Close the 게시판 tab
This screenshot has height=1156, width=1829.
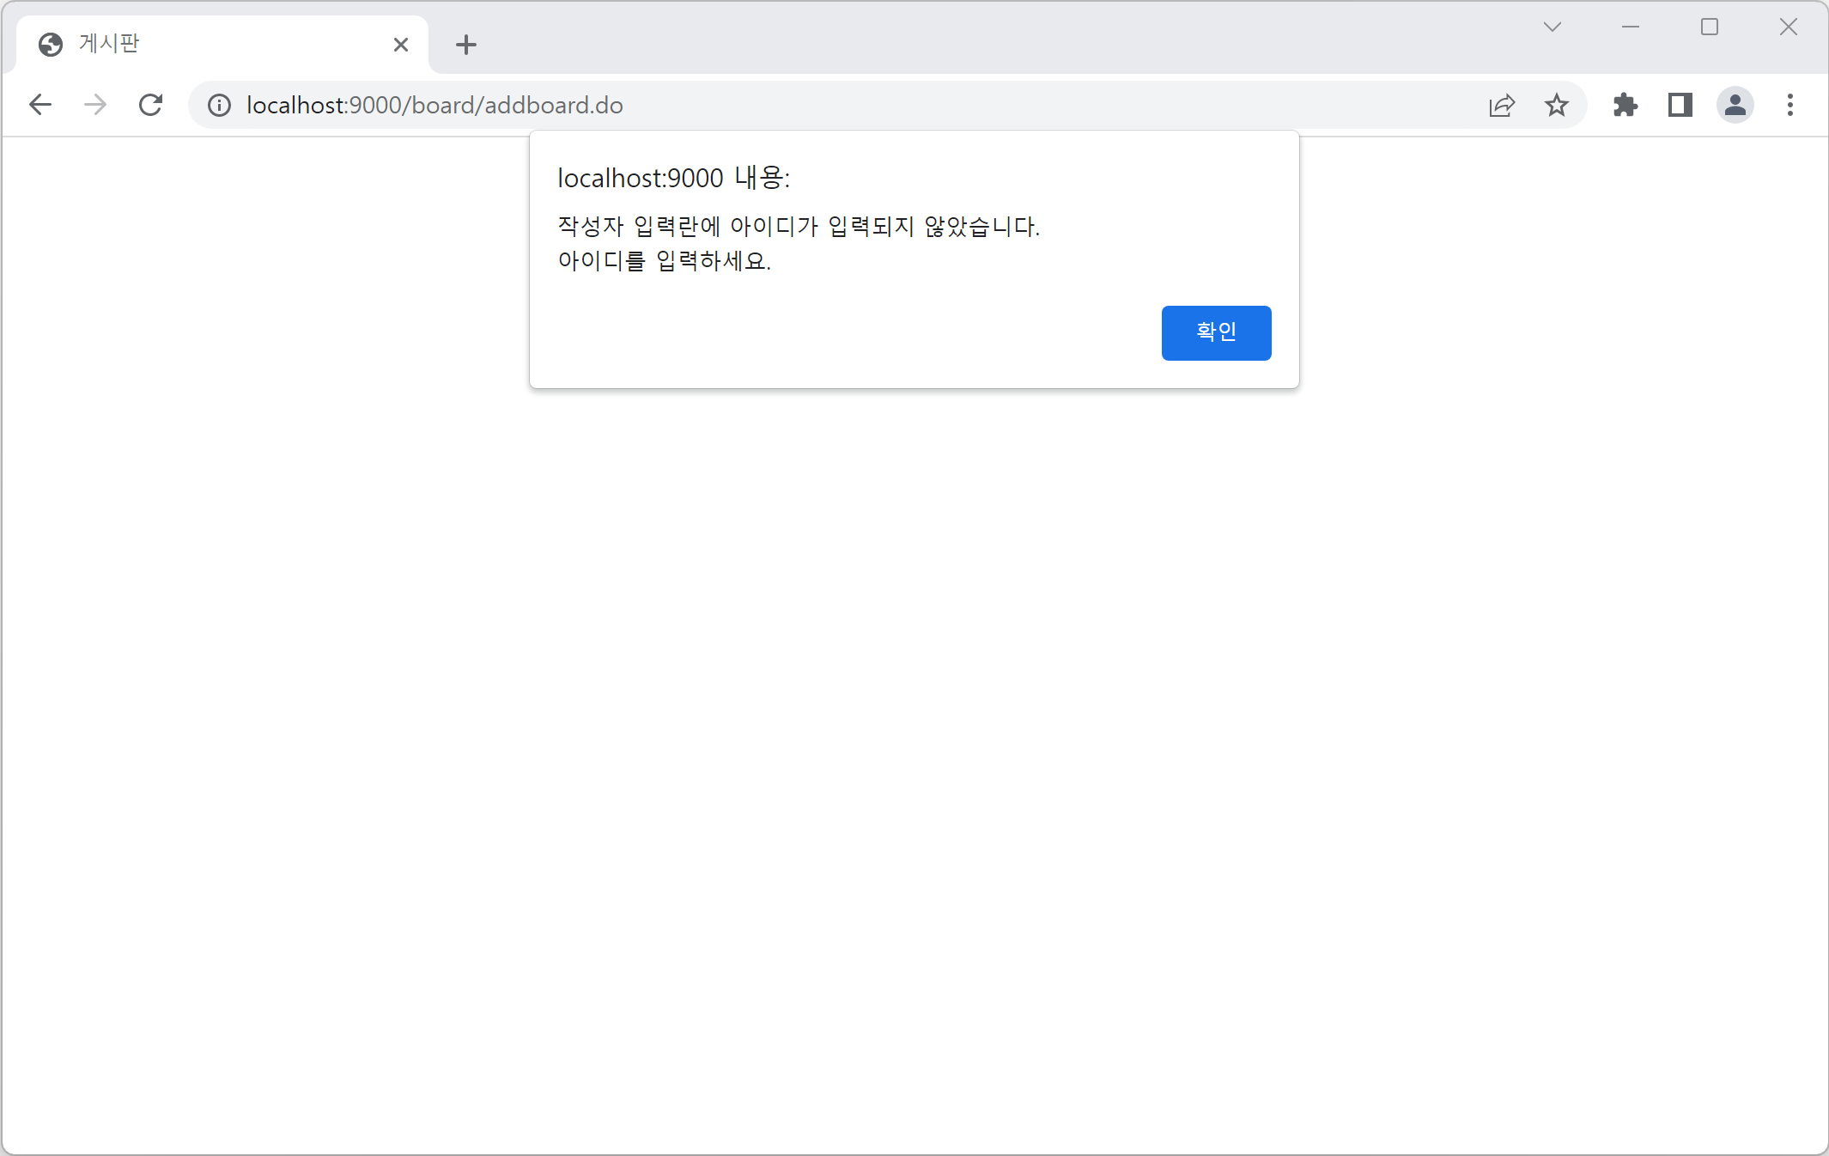pyautogui.click(x=400, y=45)
